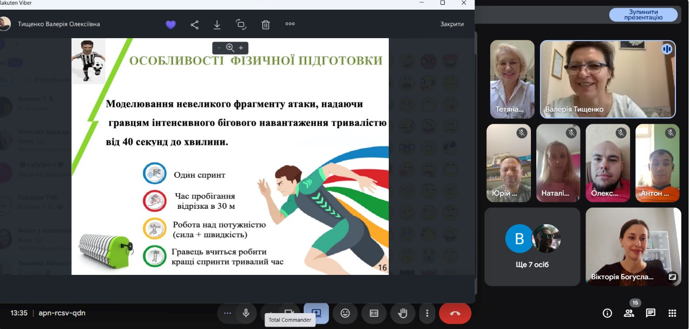Open the three-dot image options menu
This screenshot has width=690, height=329.
point(290,24)
